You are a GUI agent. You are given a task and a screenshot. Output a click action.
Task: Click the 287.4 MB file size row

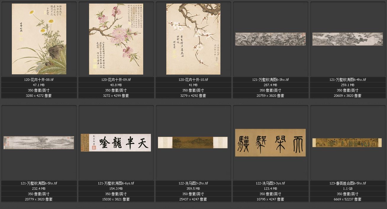point(270,85)
